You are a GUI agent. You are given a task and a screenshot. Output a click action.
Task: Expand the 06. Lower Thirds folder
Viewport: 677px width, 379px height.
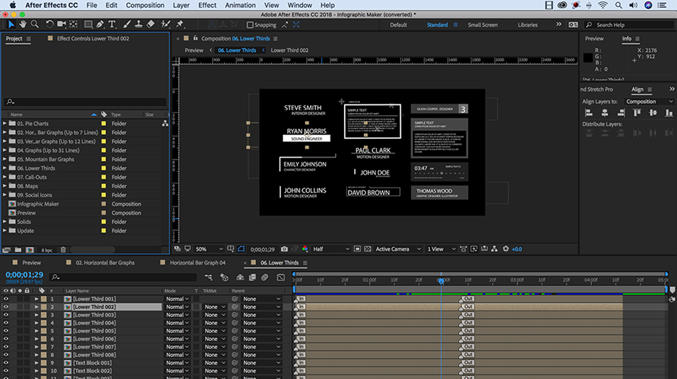click(x=5, y=169)
